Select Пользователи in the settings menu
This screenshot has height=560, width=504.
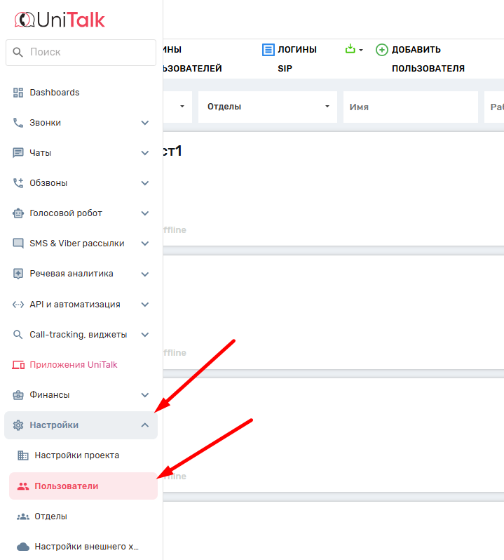67,486
